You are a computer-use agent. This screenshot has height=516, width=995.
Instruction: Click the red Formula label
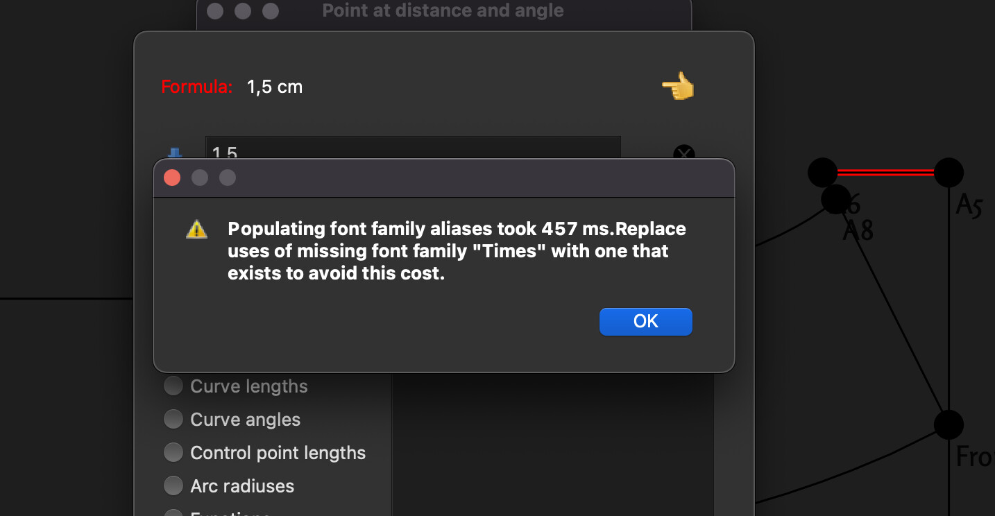[x=196, y=87]
